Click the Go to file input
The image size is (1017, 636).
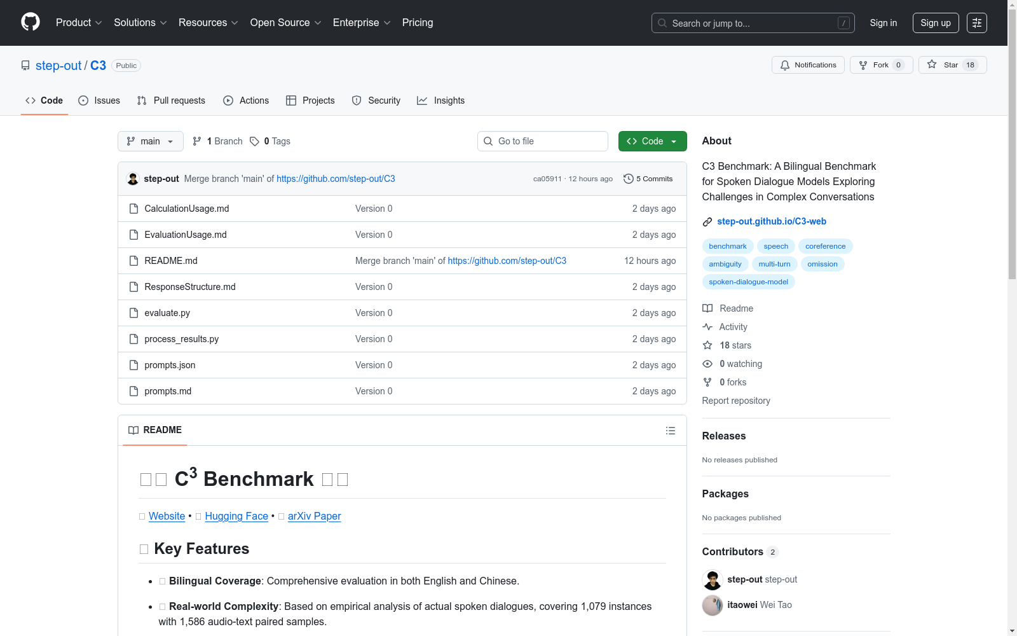[543, 141]
